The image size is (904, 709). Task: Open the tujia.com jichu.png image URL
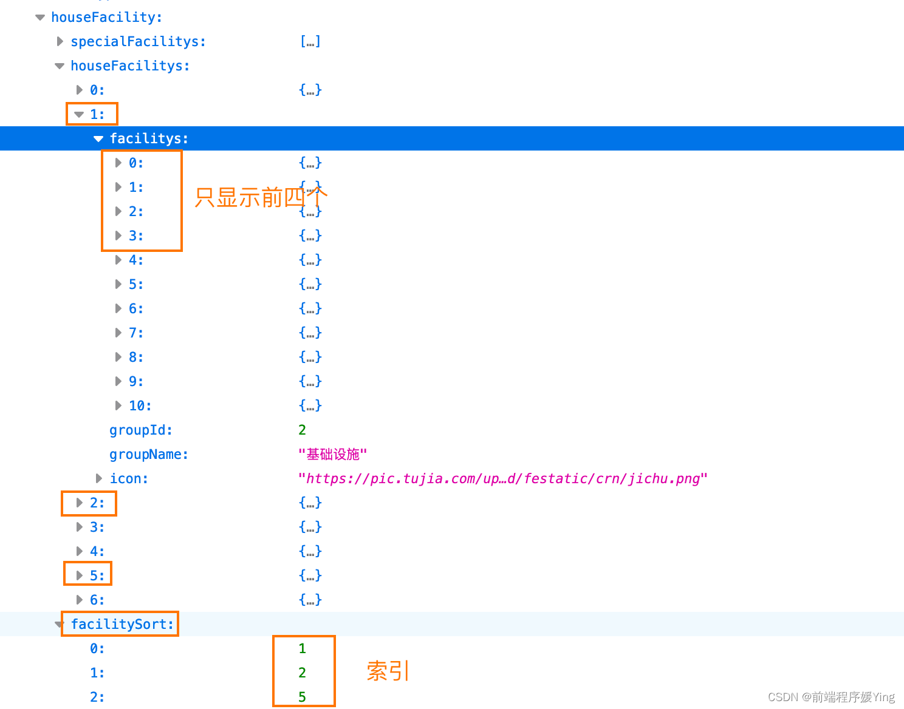coord(502,478)
